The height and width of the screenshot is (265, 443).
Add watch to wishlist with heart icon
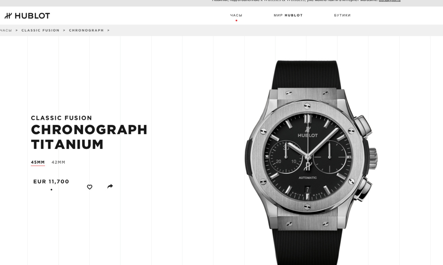90,187
